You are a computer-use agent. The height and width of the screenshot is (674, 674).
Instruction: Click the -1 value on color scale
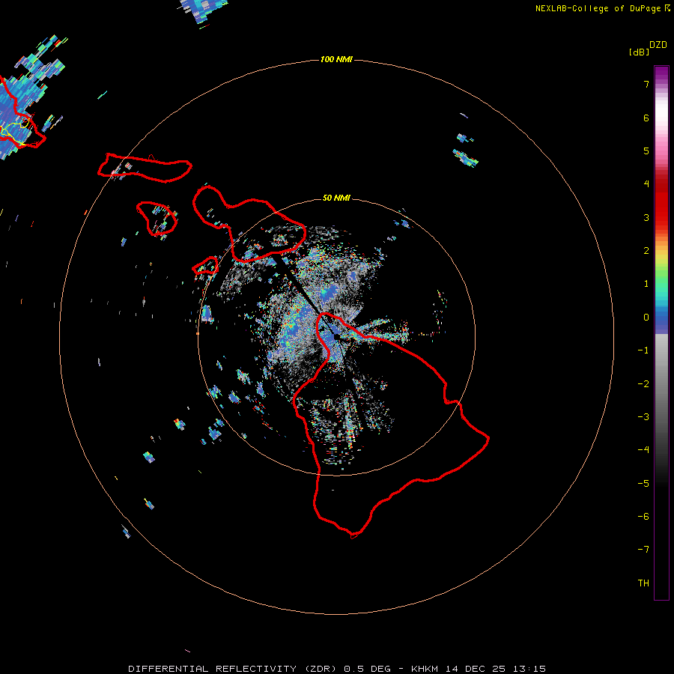[643, 350]
